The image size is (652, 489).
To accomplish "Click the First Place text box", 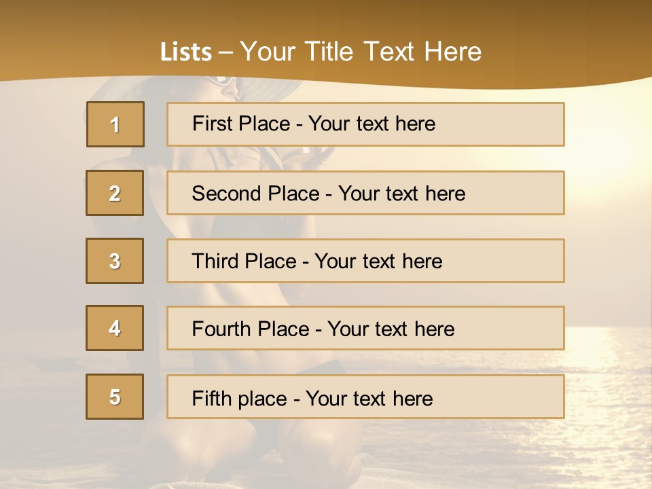I will tap(365, 124).
